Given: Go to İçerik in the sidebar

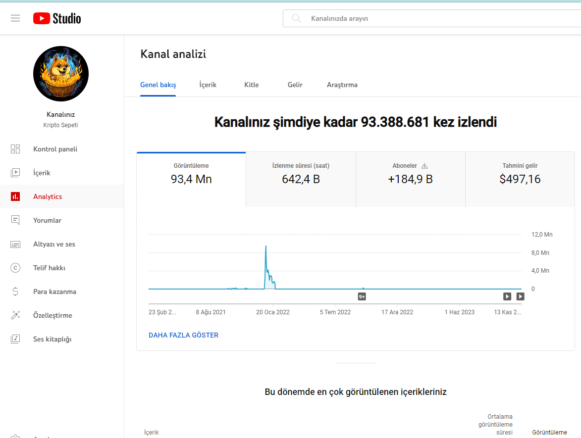Looking at the screenshot, I should 42,173.
